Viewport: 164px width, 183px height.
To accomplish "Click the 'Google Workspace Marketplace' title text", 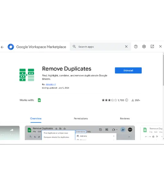I will point(41,47).
